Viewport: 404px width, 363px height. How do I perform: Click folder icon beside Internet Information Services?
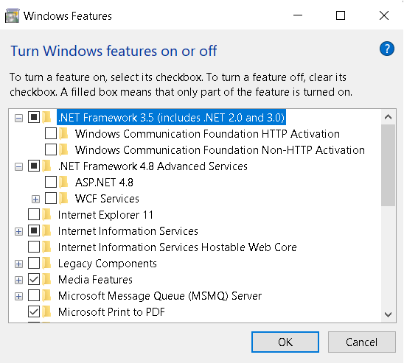tap(47, 231)
